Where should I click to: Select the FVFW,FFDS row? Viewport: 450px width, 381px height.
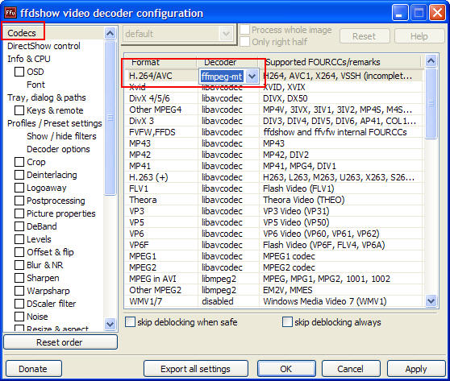(x=274, y=132)
